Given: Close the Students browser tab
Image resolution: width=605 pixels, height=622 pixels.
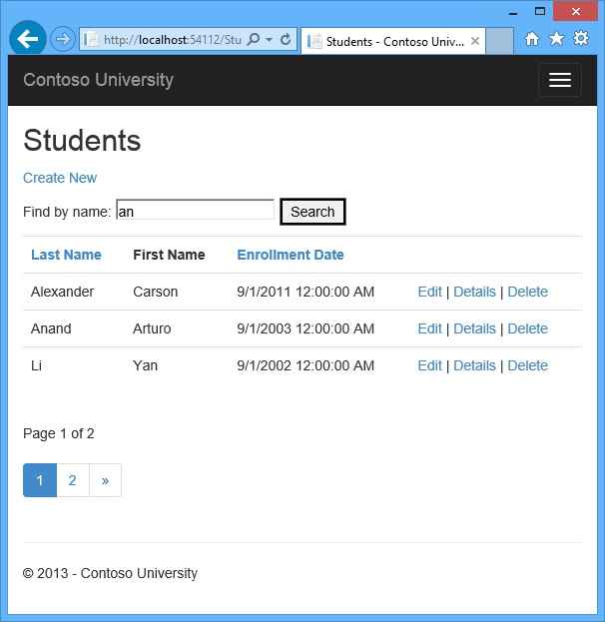Looking at the screenshot, I should (474, 41).
